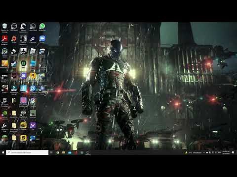The image size is (237, 177).
Task: Open File Explorer from the taskbar
Action: (64, 152)
